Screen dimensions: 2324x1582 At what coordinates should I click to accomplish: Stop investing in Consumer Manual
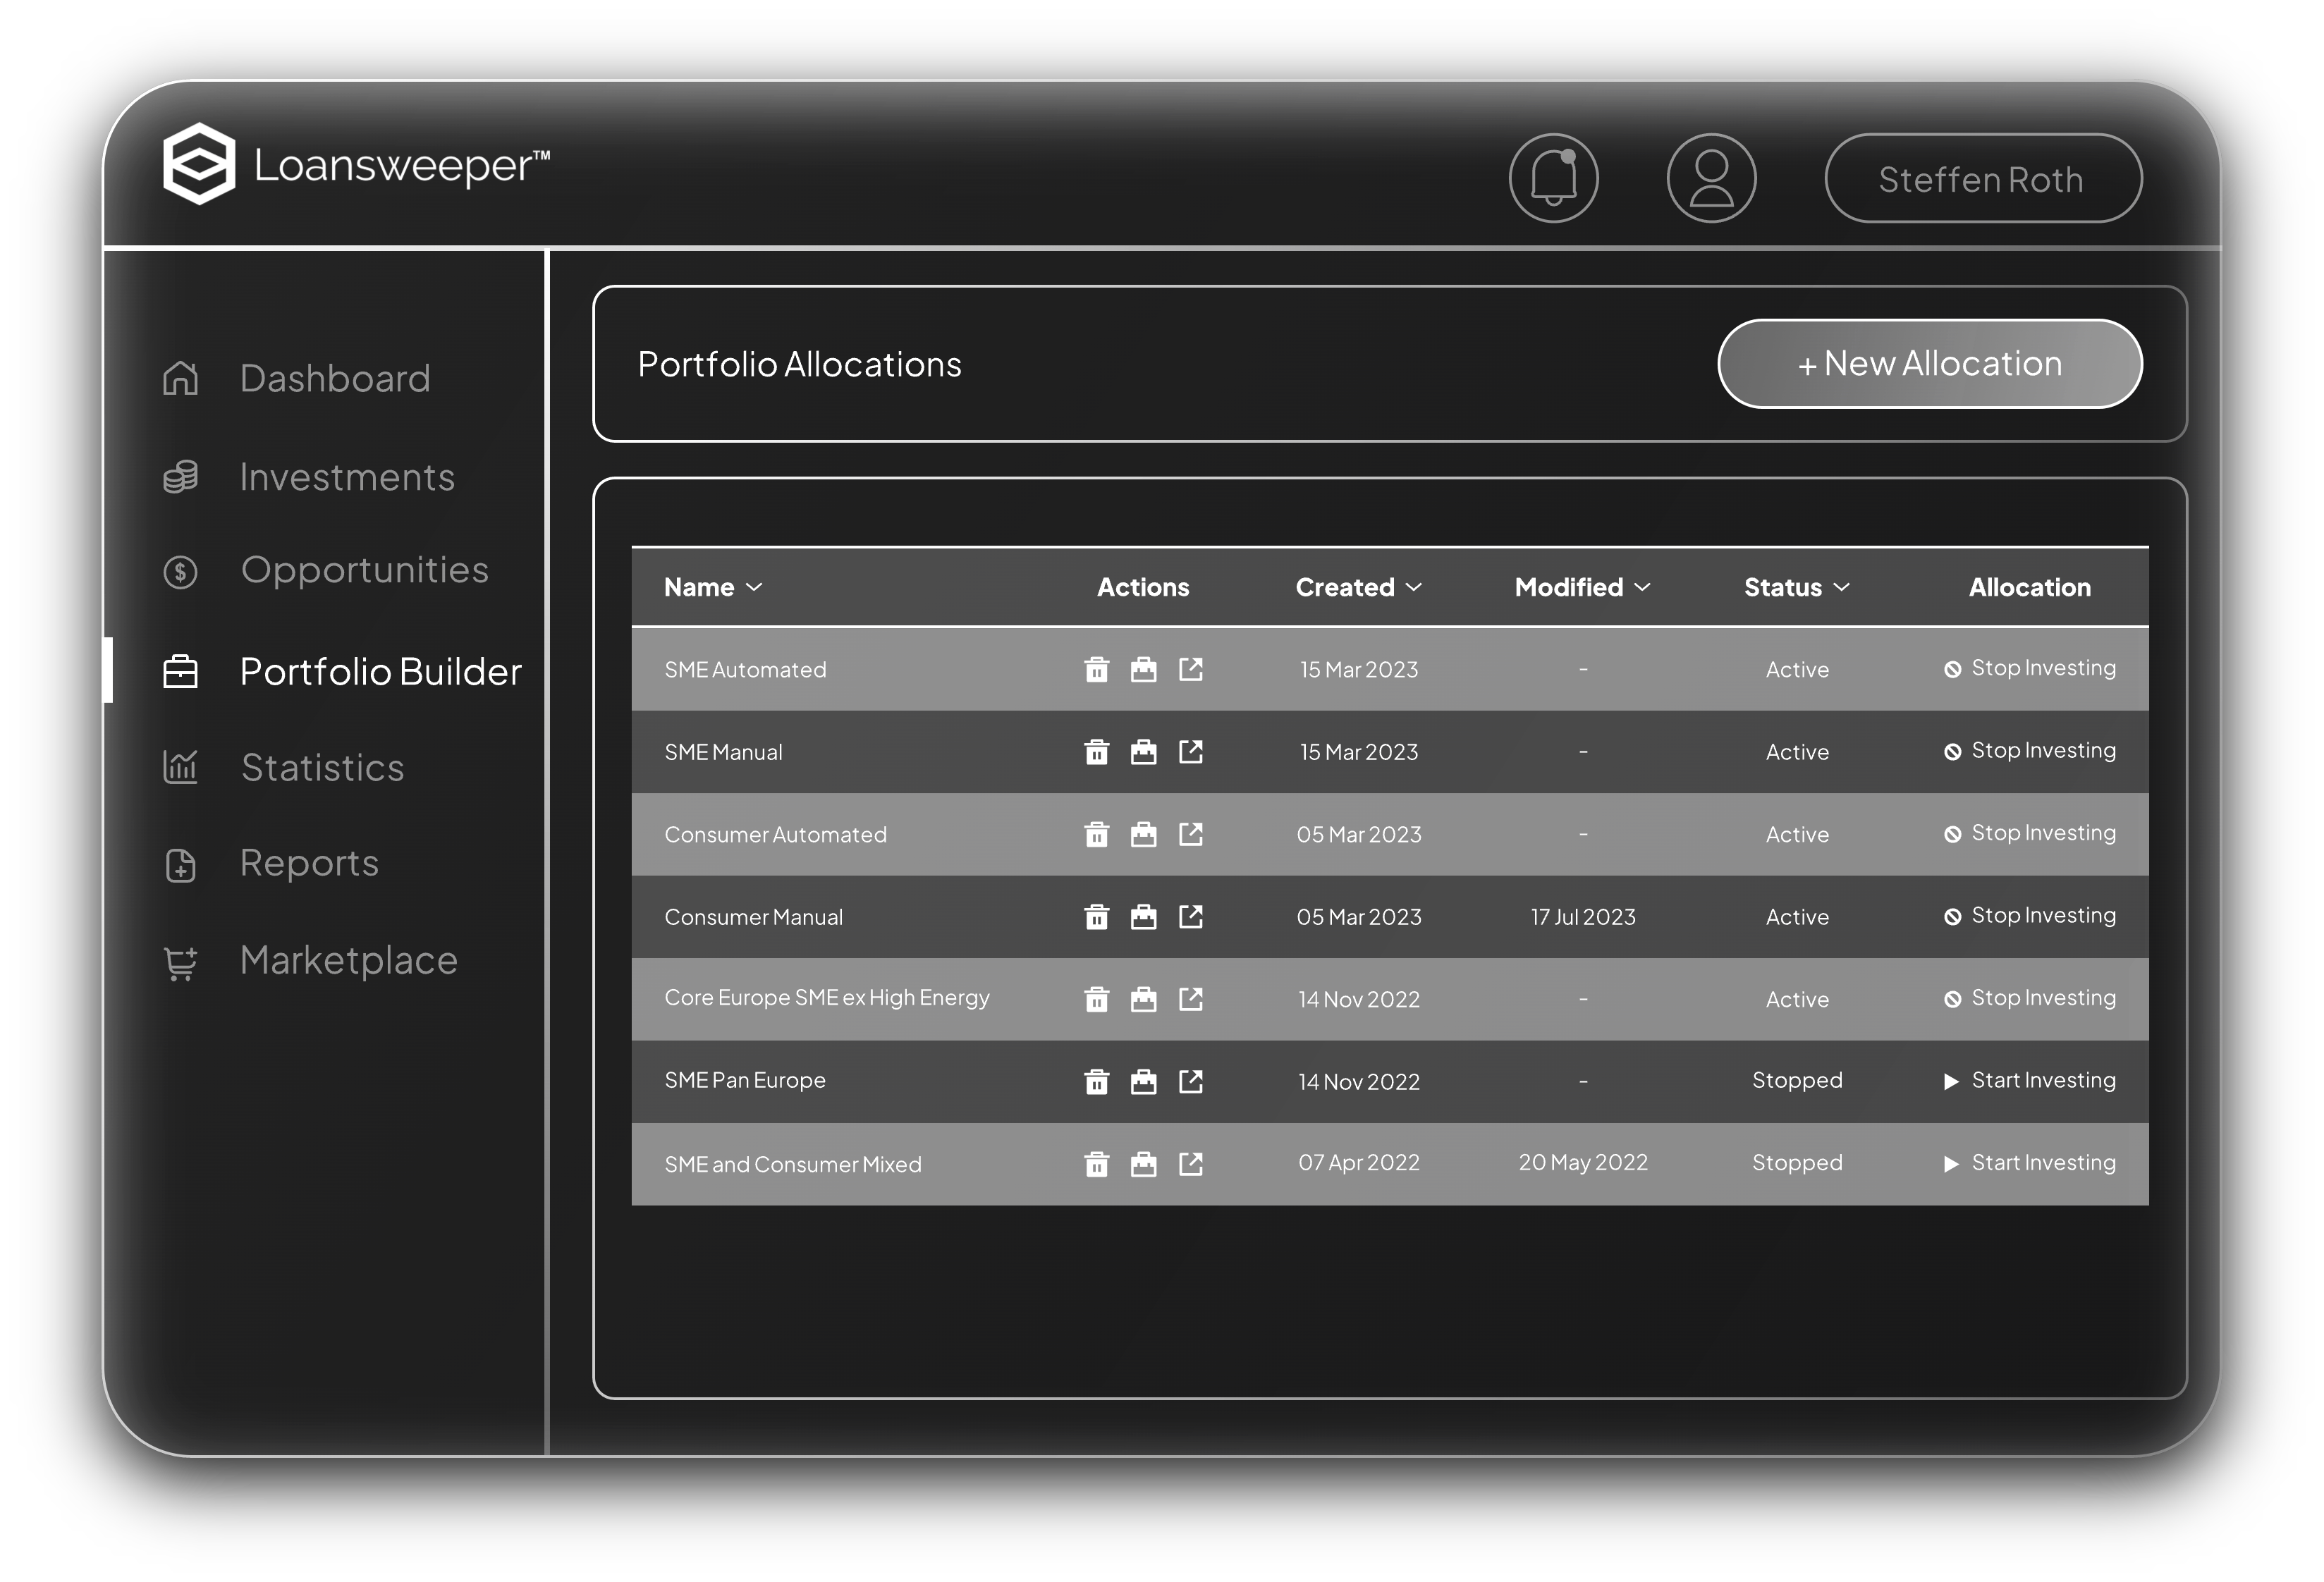click(x=2030, y=916)
